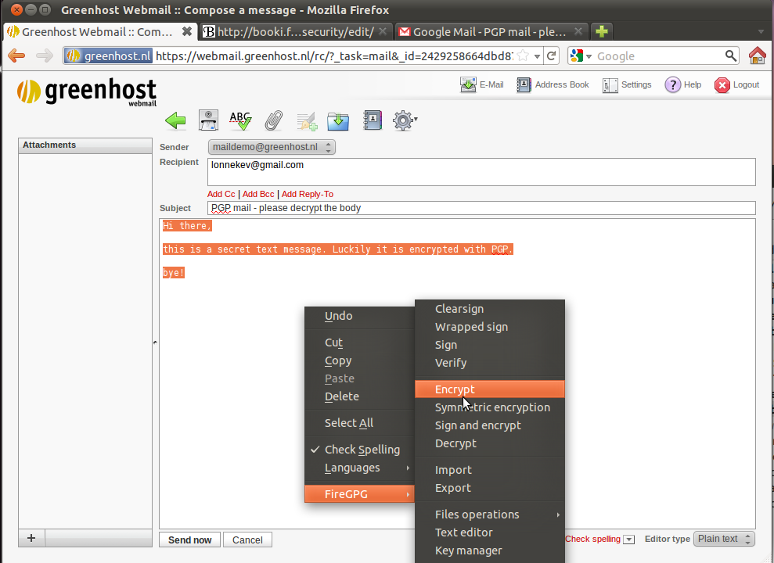Choose Sign and encrypt menu item
The width and height of the screenshot is (774, 563).
pyautogui.click(x=477, y=425)
